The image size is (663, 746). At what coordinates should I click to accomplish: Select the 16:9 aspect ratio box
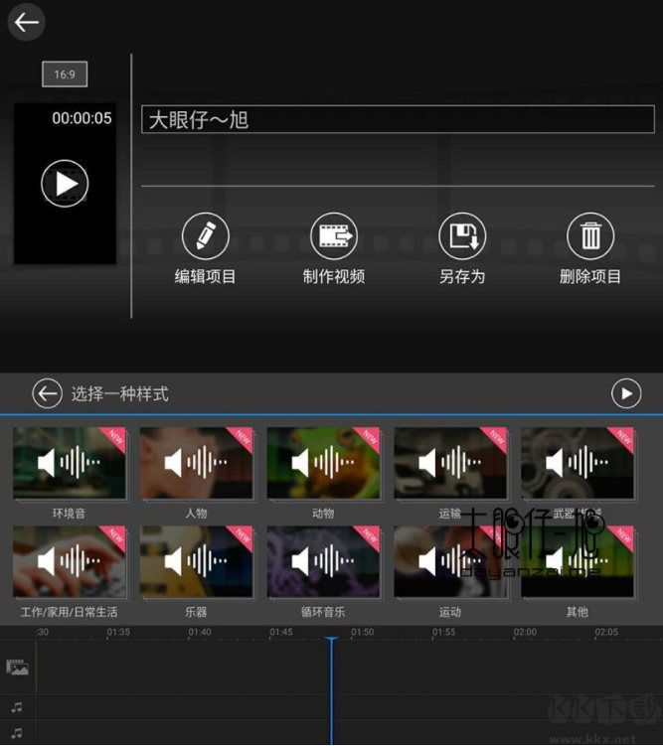pos(65,75)
